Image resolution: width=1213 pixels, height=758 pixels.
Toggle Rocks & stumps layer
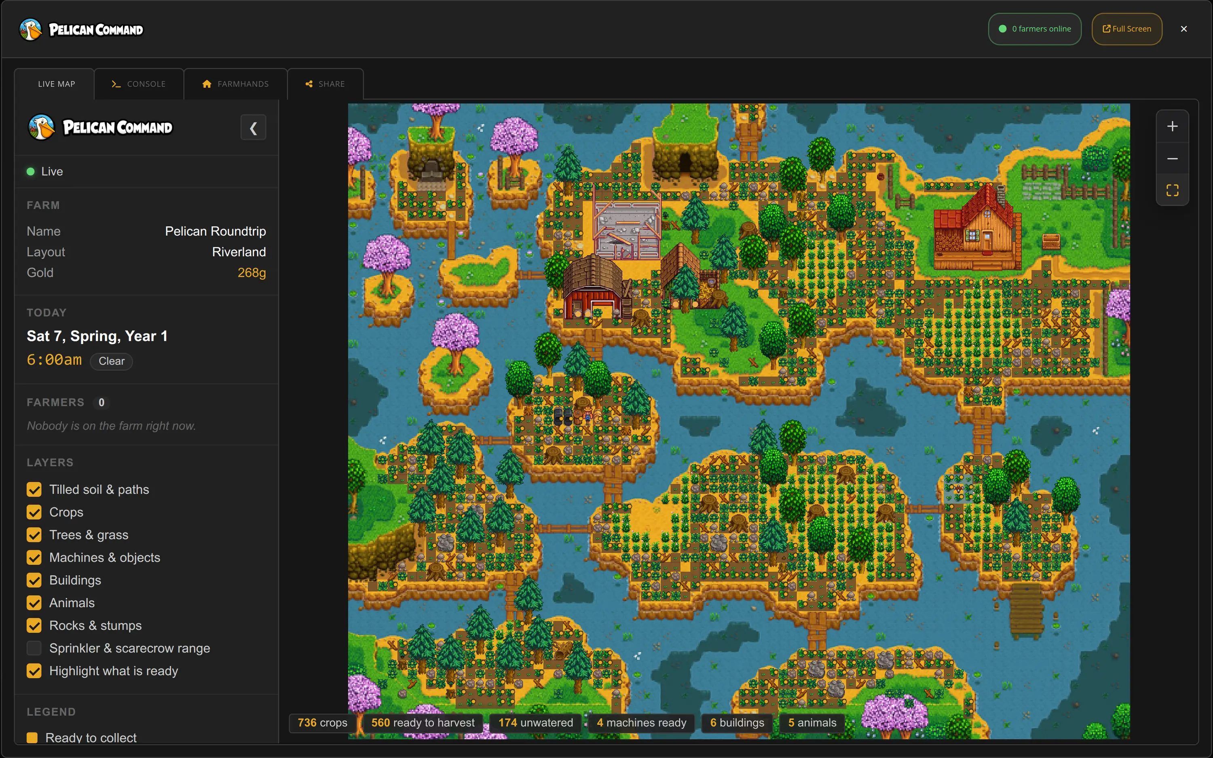pos(34,626)
